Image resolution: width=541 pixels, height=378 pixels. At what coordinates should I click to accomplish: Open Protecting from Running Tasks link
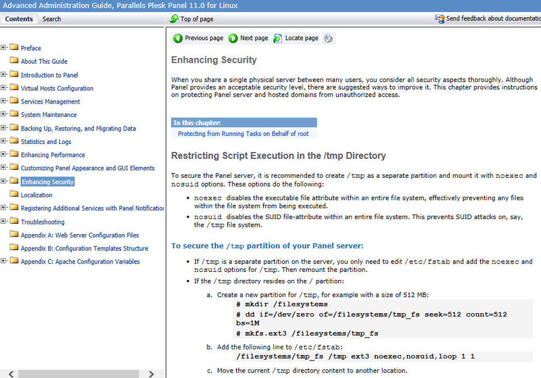point(243,134)
